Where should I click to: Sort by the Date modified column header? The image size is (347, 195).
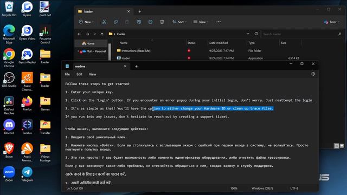click(227, 43)
